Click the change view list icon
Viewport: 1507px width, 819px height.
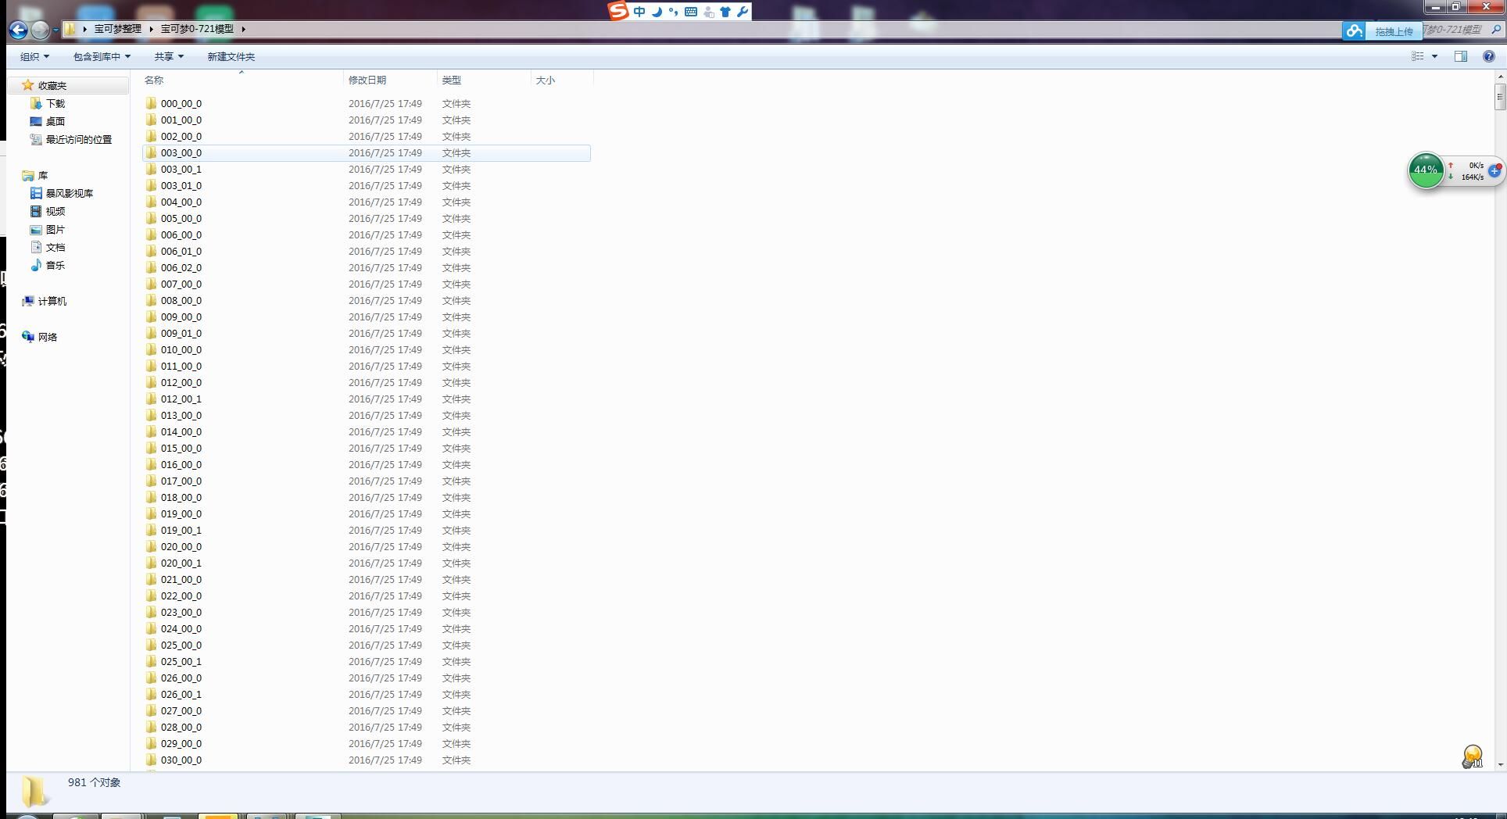coord(1417,56)
